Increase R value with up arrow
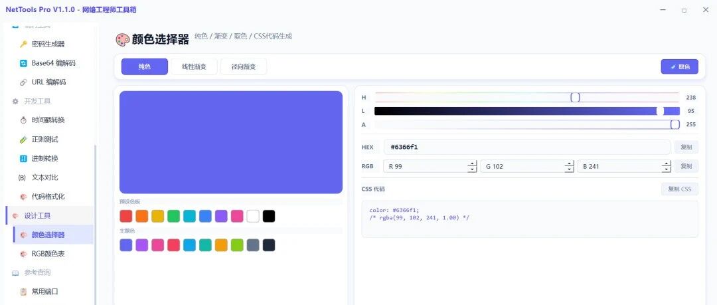 pos(473,163)
